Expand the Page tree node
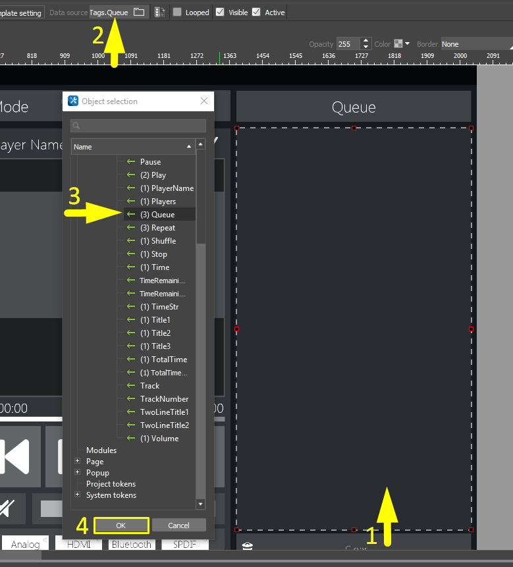Image resolution: width=513 pixels, height=567 pixels. [x=78, y=462]
